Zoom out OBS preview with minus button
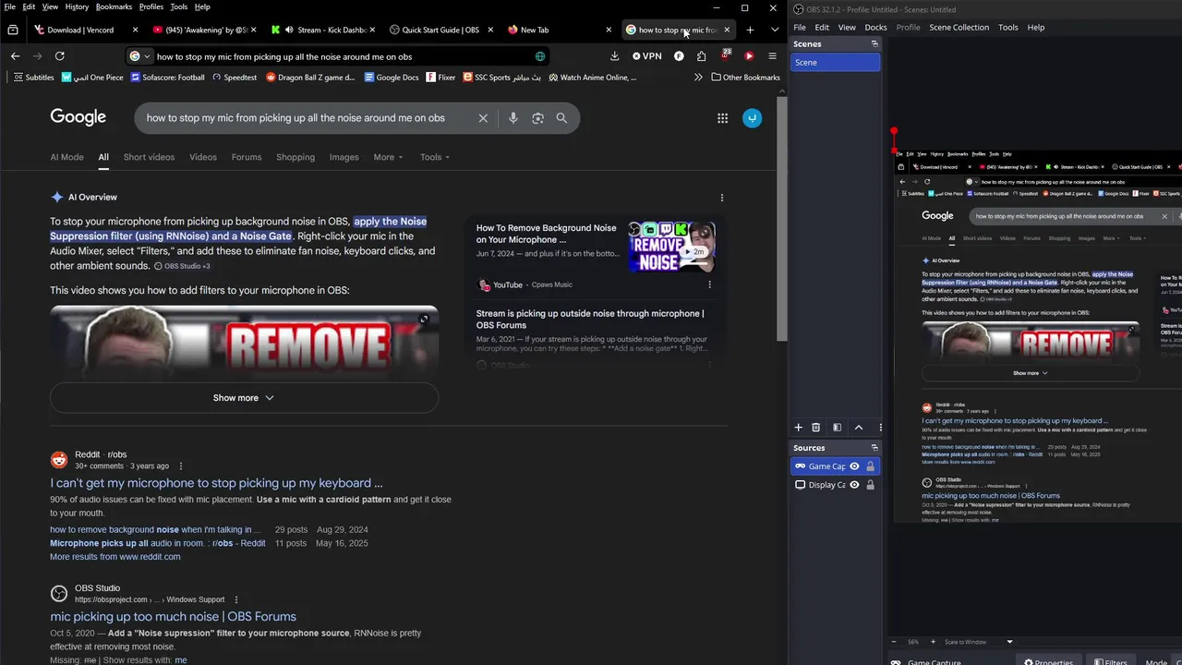 pos(893,642)
